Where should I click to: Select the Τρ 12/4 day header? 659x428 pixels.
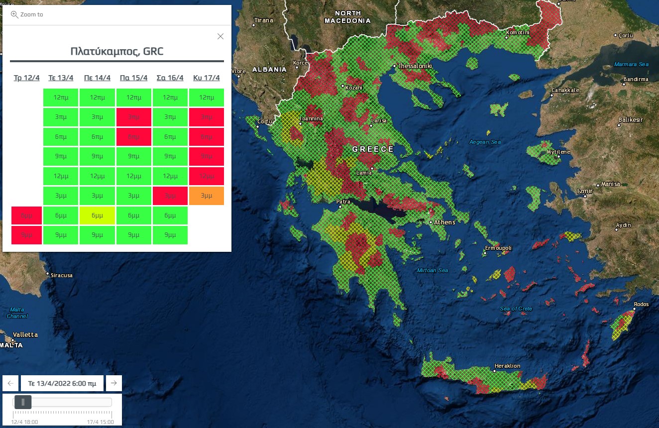(26, 78)
